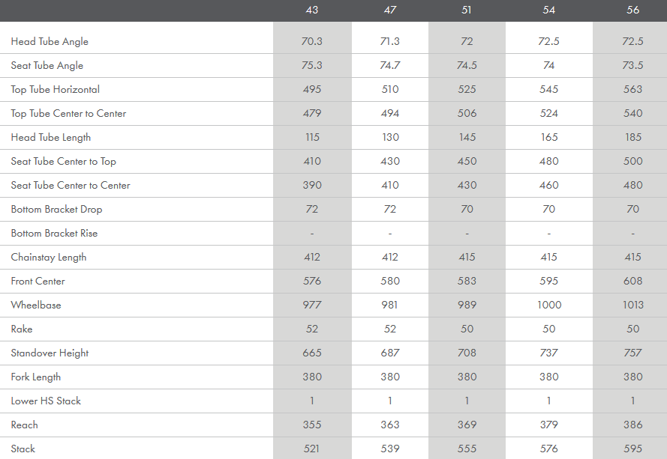Viewport: 667px width, 459px height.
Task: Choose the size 54 column header
Action: [x=548, y=10]
